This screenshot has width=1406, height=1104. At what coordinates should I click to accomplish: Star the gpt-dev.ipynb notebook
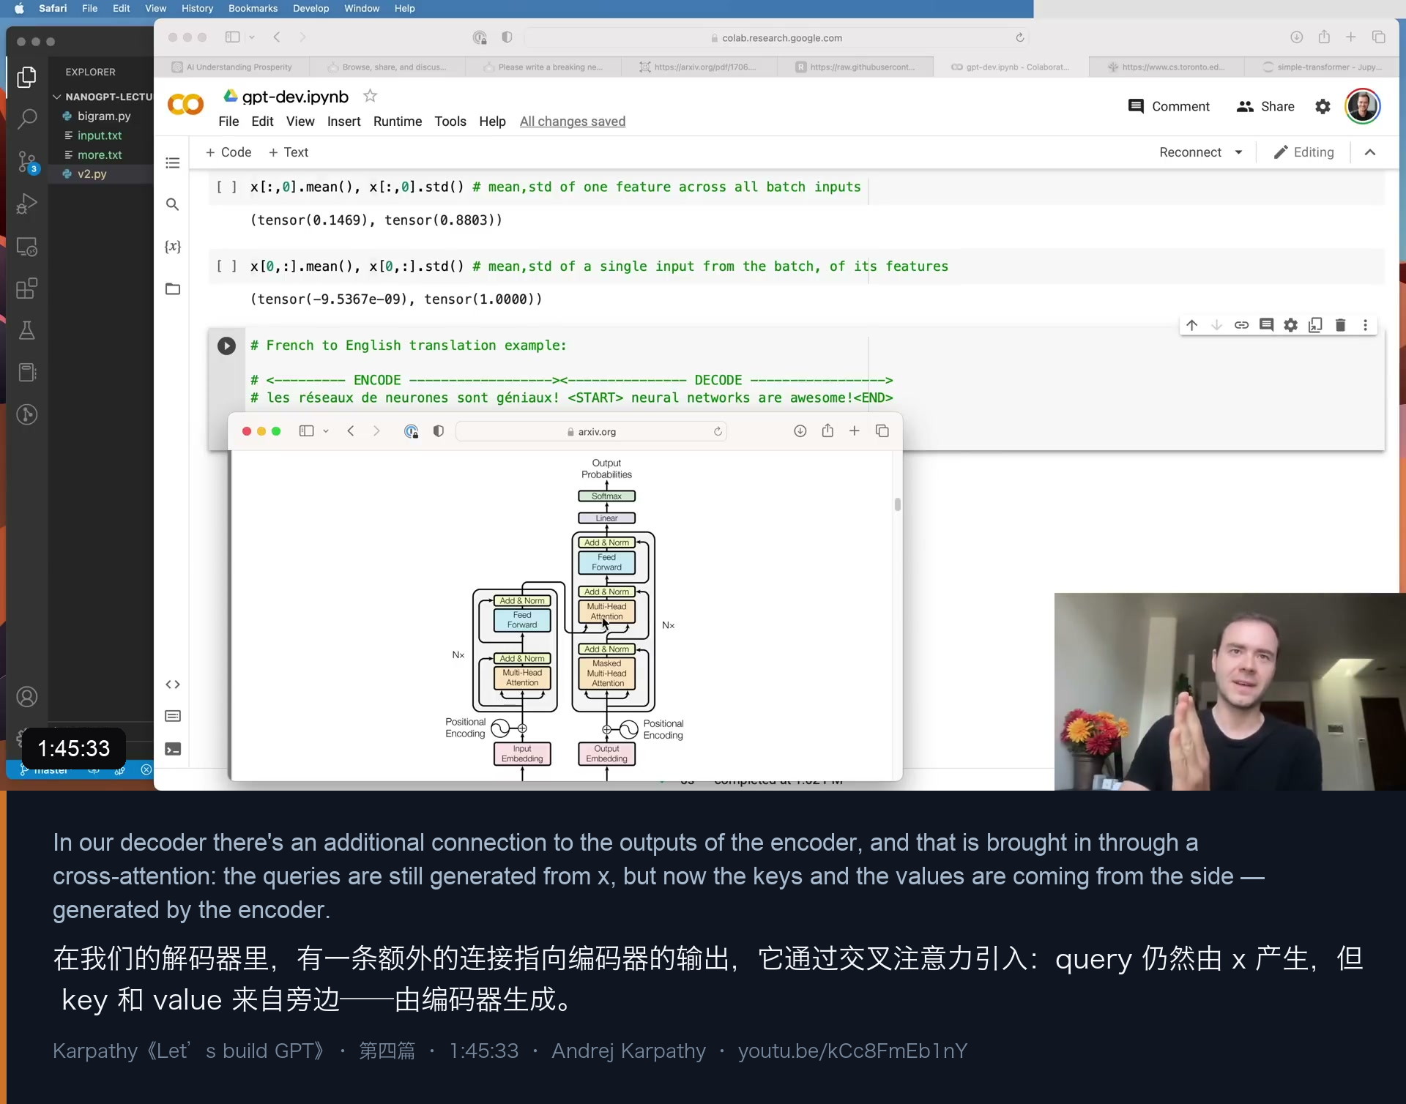click(x=371, y=96)
